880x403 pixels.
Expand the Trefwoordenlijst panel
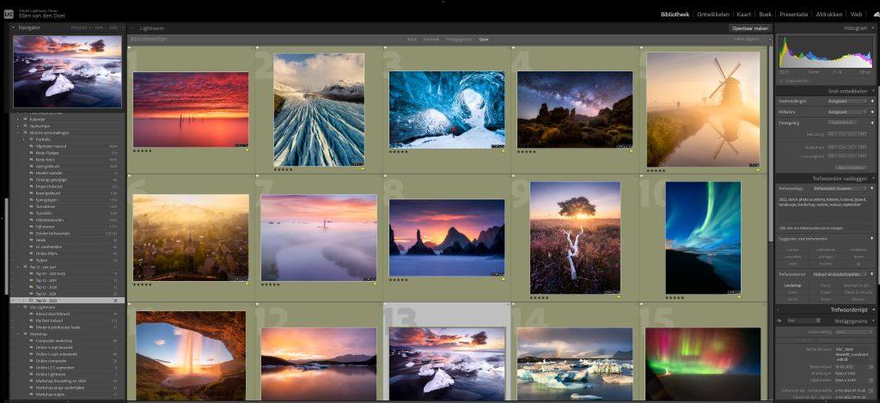[873, 310]
